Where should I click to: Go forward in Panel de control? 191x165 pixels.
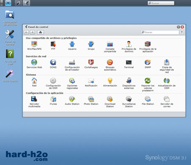click(32, 32)
